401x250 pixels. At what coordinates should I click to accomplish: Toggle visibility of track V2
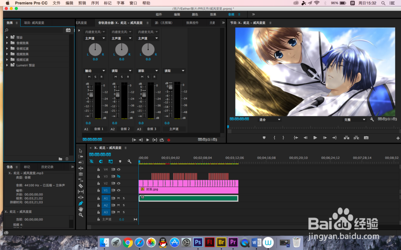119,183
